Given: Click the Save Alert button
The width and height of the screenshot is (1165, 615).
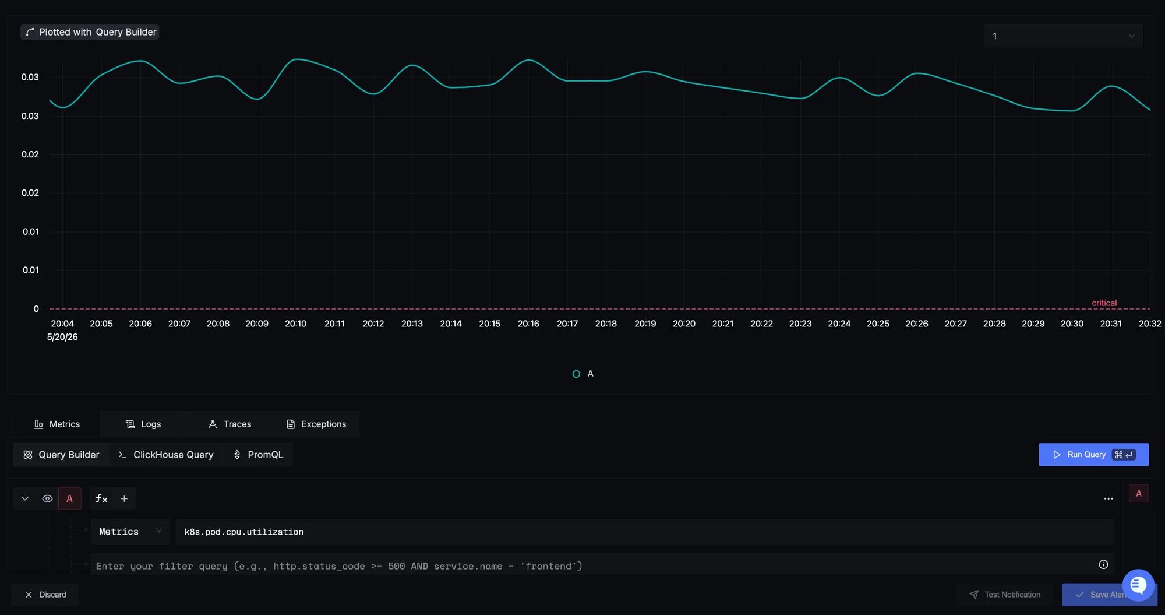Looking at the screenshot, I should click(1101, 595).
